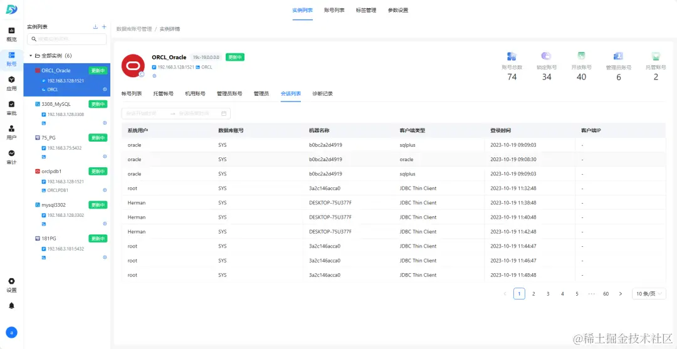The height and width of the screenshot is (349, 677).
Task: Click the instance search input field
Action: tap(66, 39)
